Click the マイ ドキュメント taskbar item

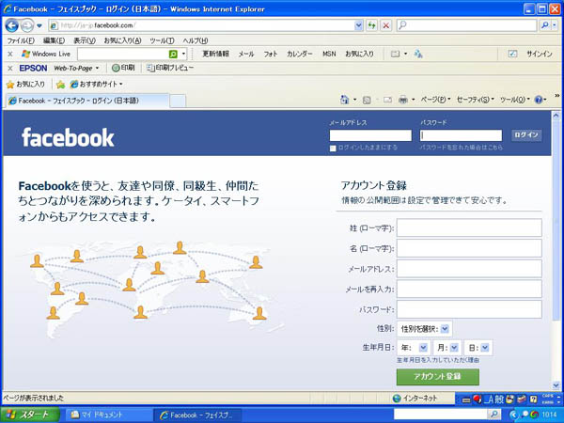point(107,415)
